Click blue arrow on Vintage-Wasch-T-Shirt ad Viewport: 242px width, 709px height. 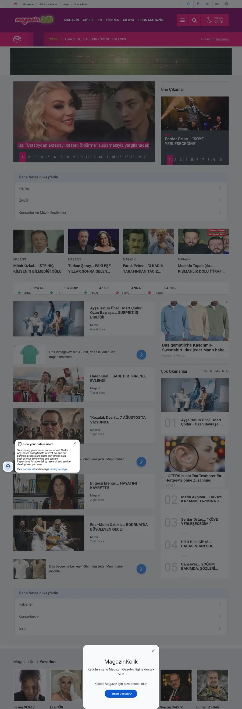click(141, 355)
